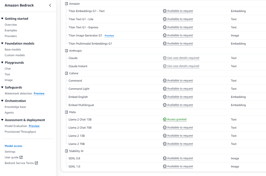The width and height of the screenshot is (266, 176).
Task: Collapse the Orchestration sidebar section
Action: pos(2,101)
